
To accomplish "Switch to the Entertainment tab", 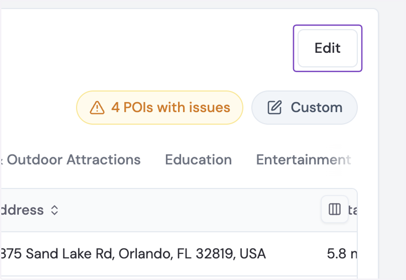I will (303, 159).
